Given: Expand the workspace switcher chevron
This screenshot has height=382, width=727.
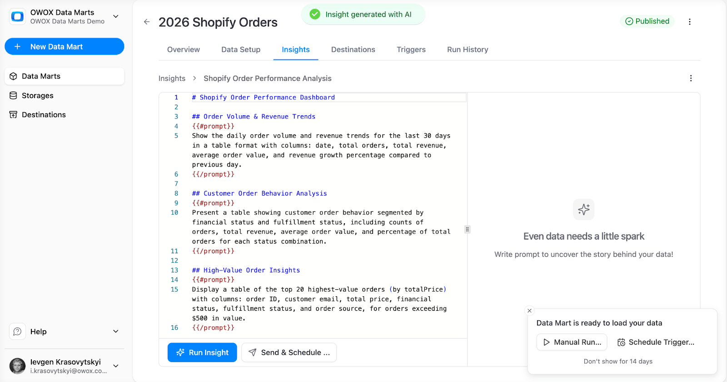Looking at the screenshot, I should pos(116,16).
